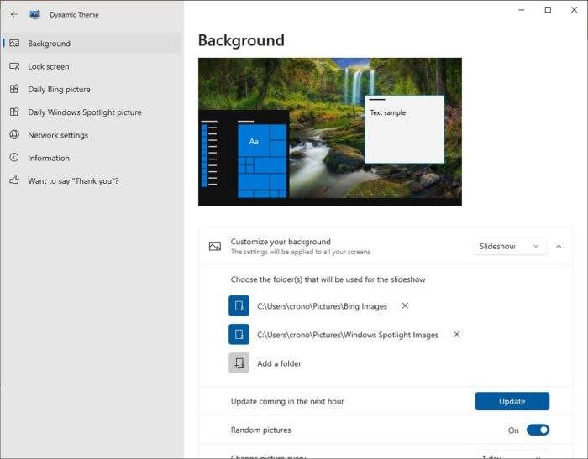Click the Lock screen sidebar icon
The height and width of the screenshot is (459, 588).
point(14,66)
